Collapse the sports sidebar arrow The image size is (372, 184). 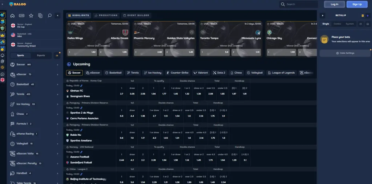pos(57,16)
